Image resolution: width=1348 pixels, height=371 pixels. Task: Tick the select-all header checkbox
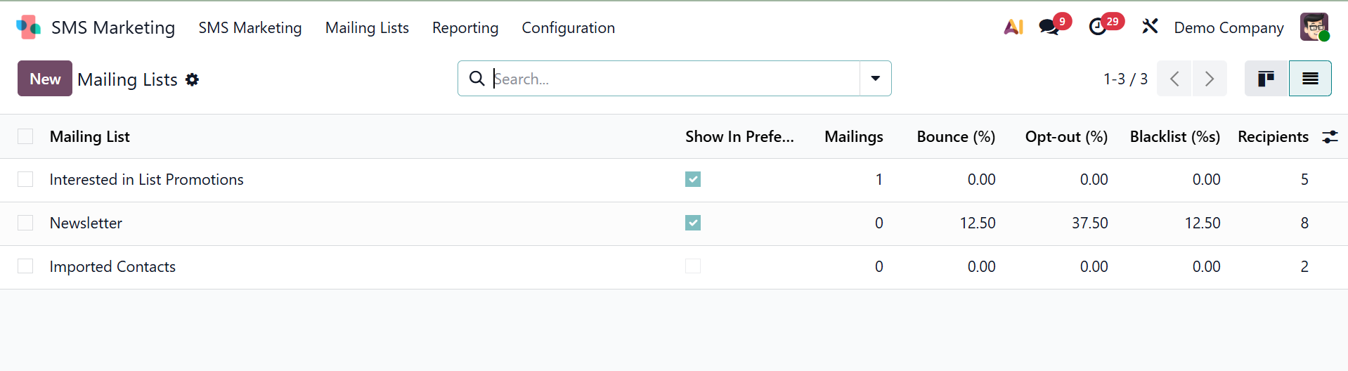coord(25,136)
